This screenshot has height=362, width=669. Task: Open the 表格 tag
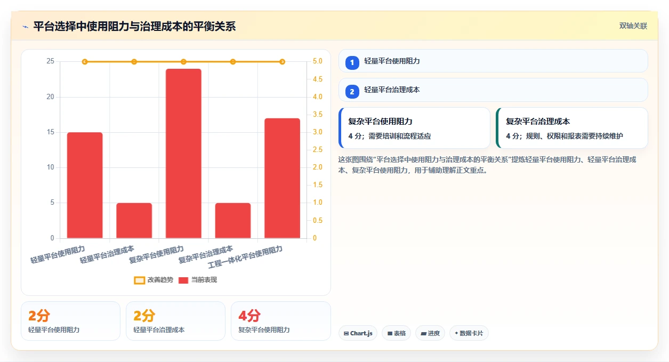(x=396, y=333)
